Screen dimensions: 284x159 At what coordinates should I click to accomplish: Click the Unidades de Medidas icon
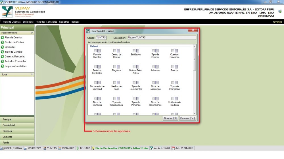pyautogui.click(x=176, y=98)
